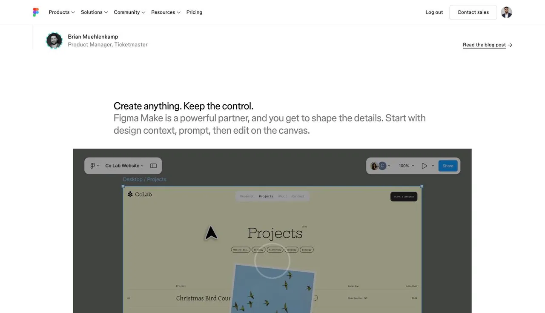Click the Figma logo in header

coord(36,12)
